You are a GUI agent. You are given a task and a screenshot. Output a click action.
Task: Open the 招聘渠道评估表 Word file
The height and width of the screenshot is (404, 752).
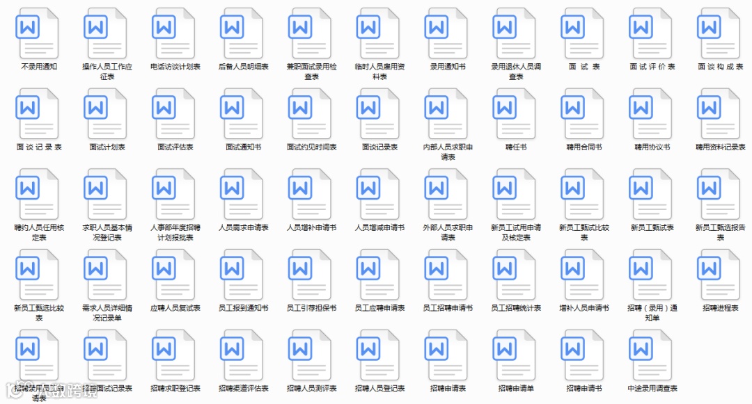coord(243,355)
